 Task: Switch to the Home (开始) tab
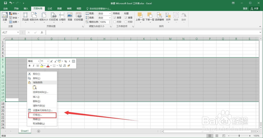(x=16, y=9)
